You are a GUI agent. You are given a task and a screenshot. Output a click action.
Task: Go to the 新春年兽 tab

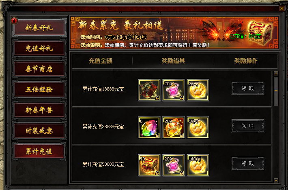(39, 110)
